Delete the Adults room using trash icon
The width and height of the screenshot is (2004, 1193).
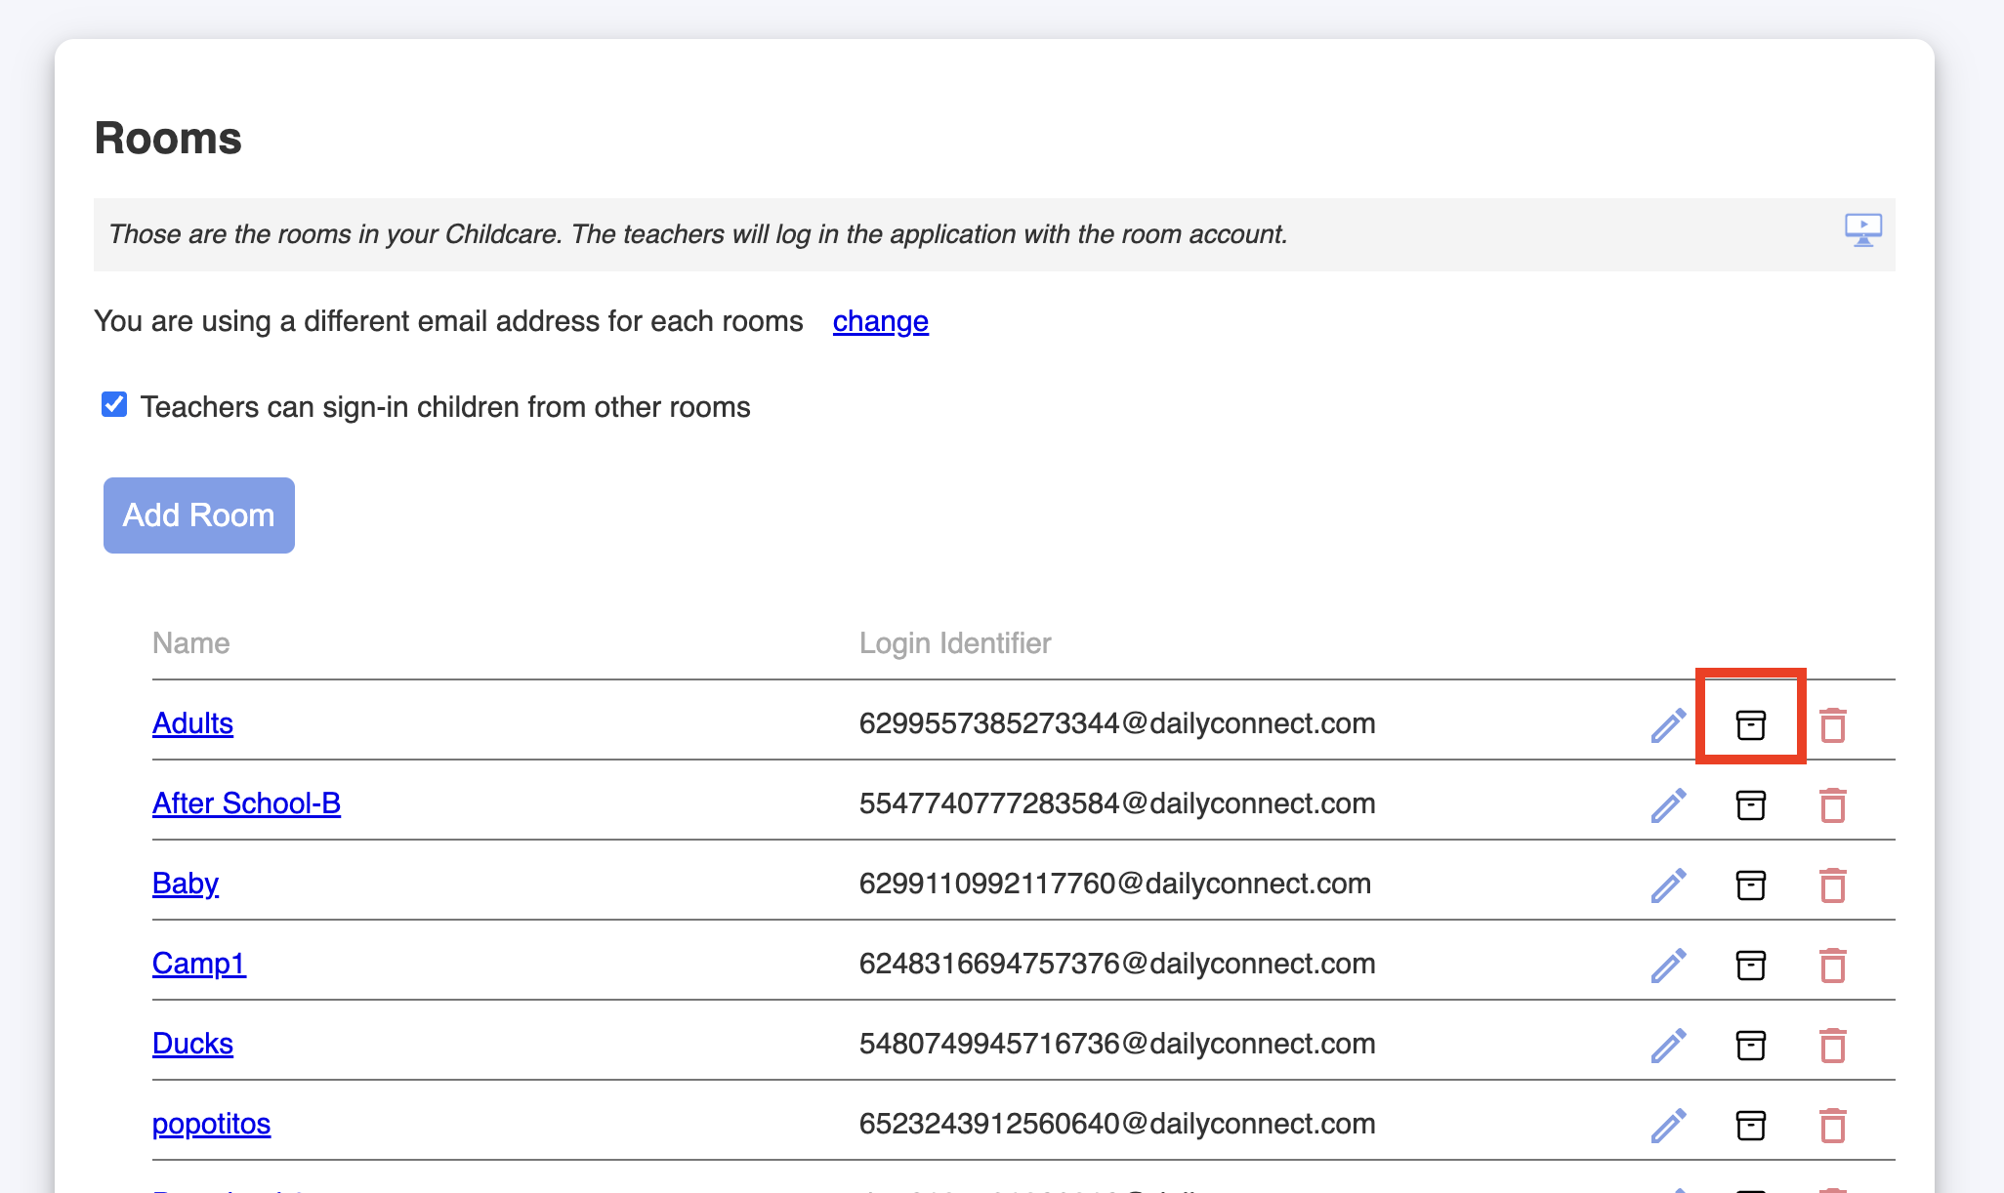click(x=1832, y=724)
